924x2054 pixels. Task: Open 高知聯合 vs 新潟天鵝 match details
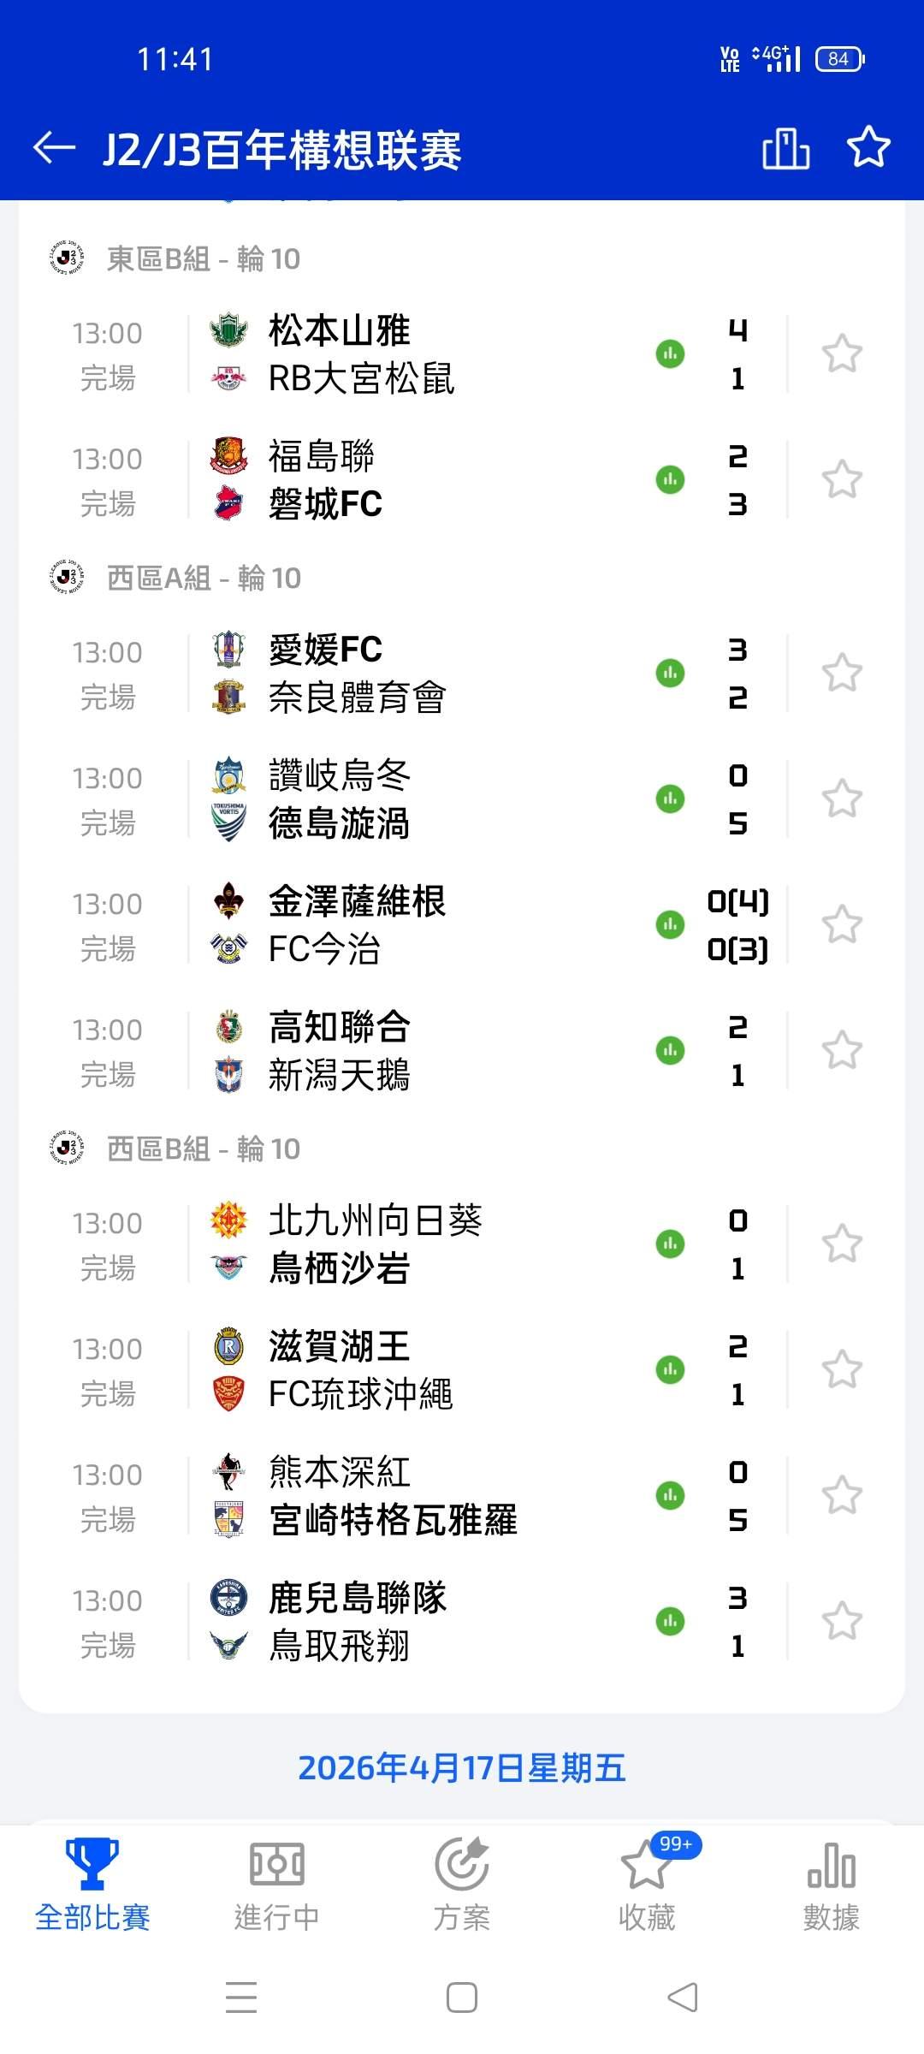tap(411, 1050)
